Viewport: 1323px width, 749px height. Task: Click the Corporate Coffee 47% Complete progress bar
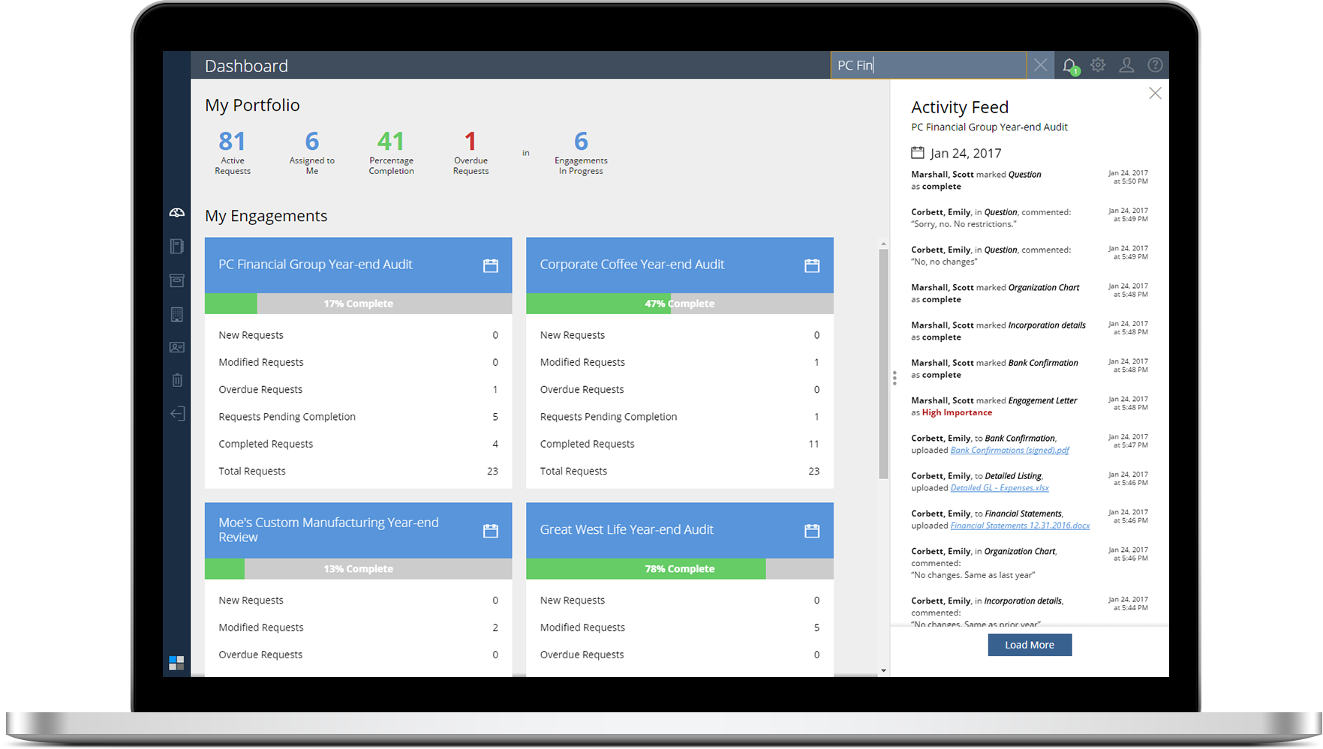(679, 304)
